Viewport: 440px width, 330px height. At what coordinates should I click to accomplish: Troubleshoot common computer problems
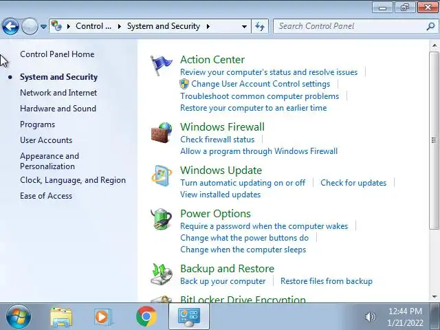pyautogui.click(x=260, y=96)
